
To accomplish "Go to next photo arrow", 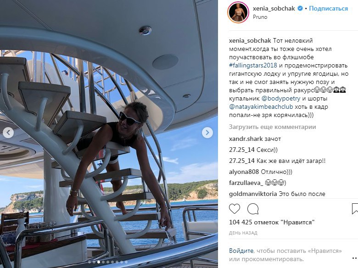I will (x=207, y=133).
